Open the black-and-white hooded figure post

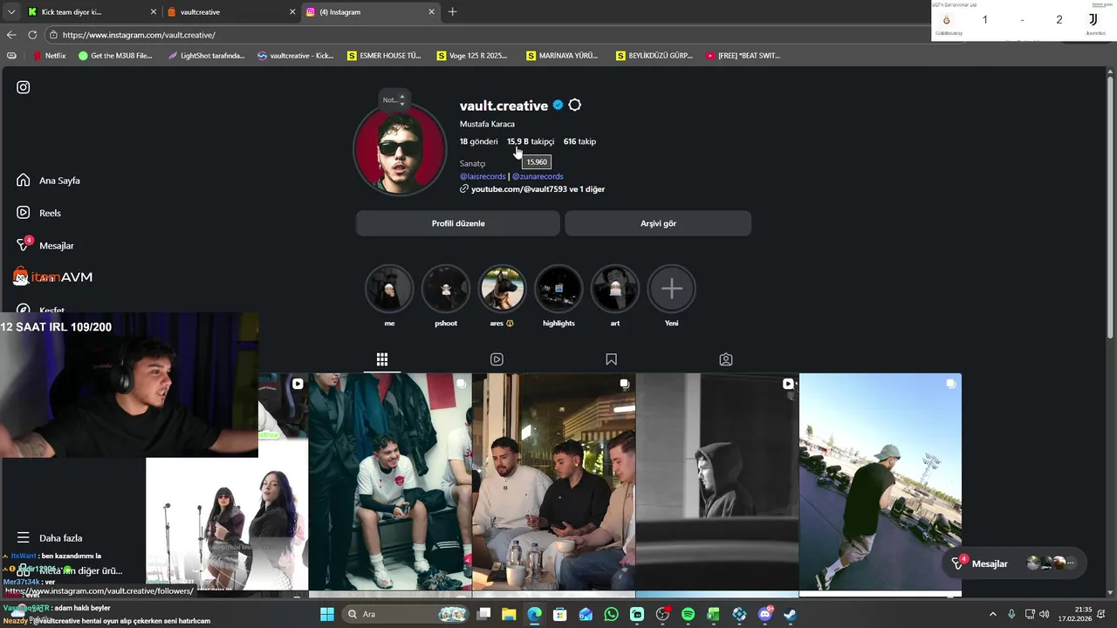(717, 481)
